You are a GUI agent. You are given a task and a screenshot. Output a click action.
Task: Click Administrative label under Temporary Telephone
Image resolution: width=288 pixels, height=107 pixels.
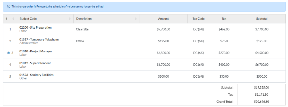pos(29,43)
